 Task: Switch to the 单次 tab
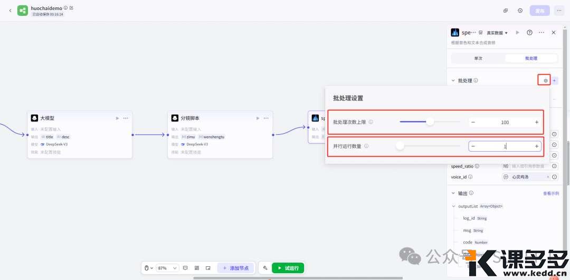[x=478, y=58]
